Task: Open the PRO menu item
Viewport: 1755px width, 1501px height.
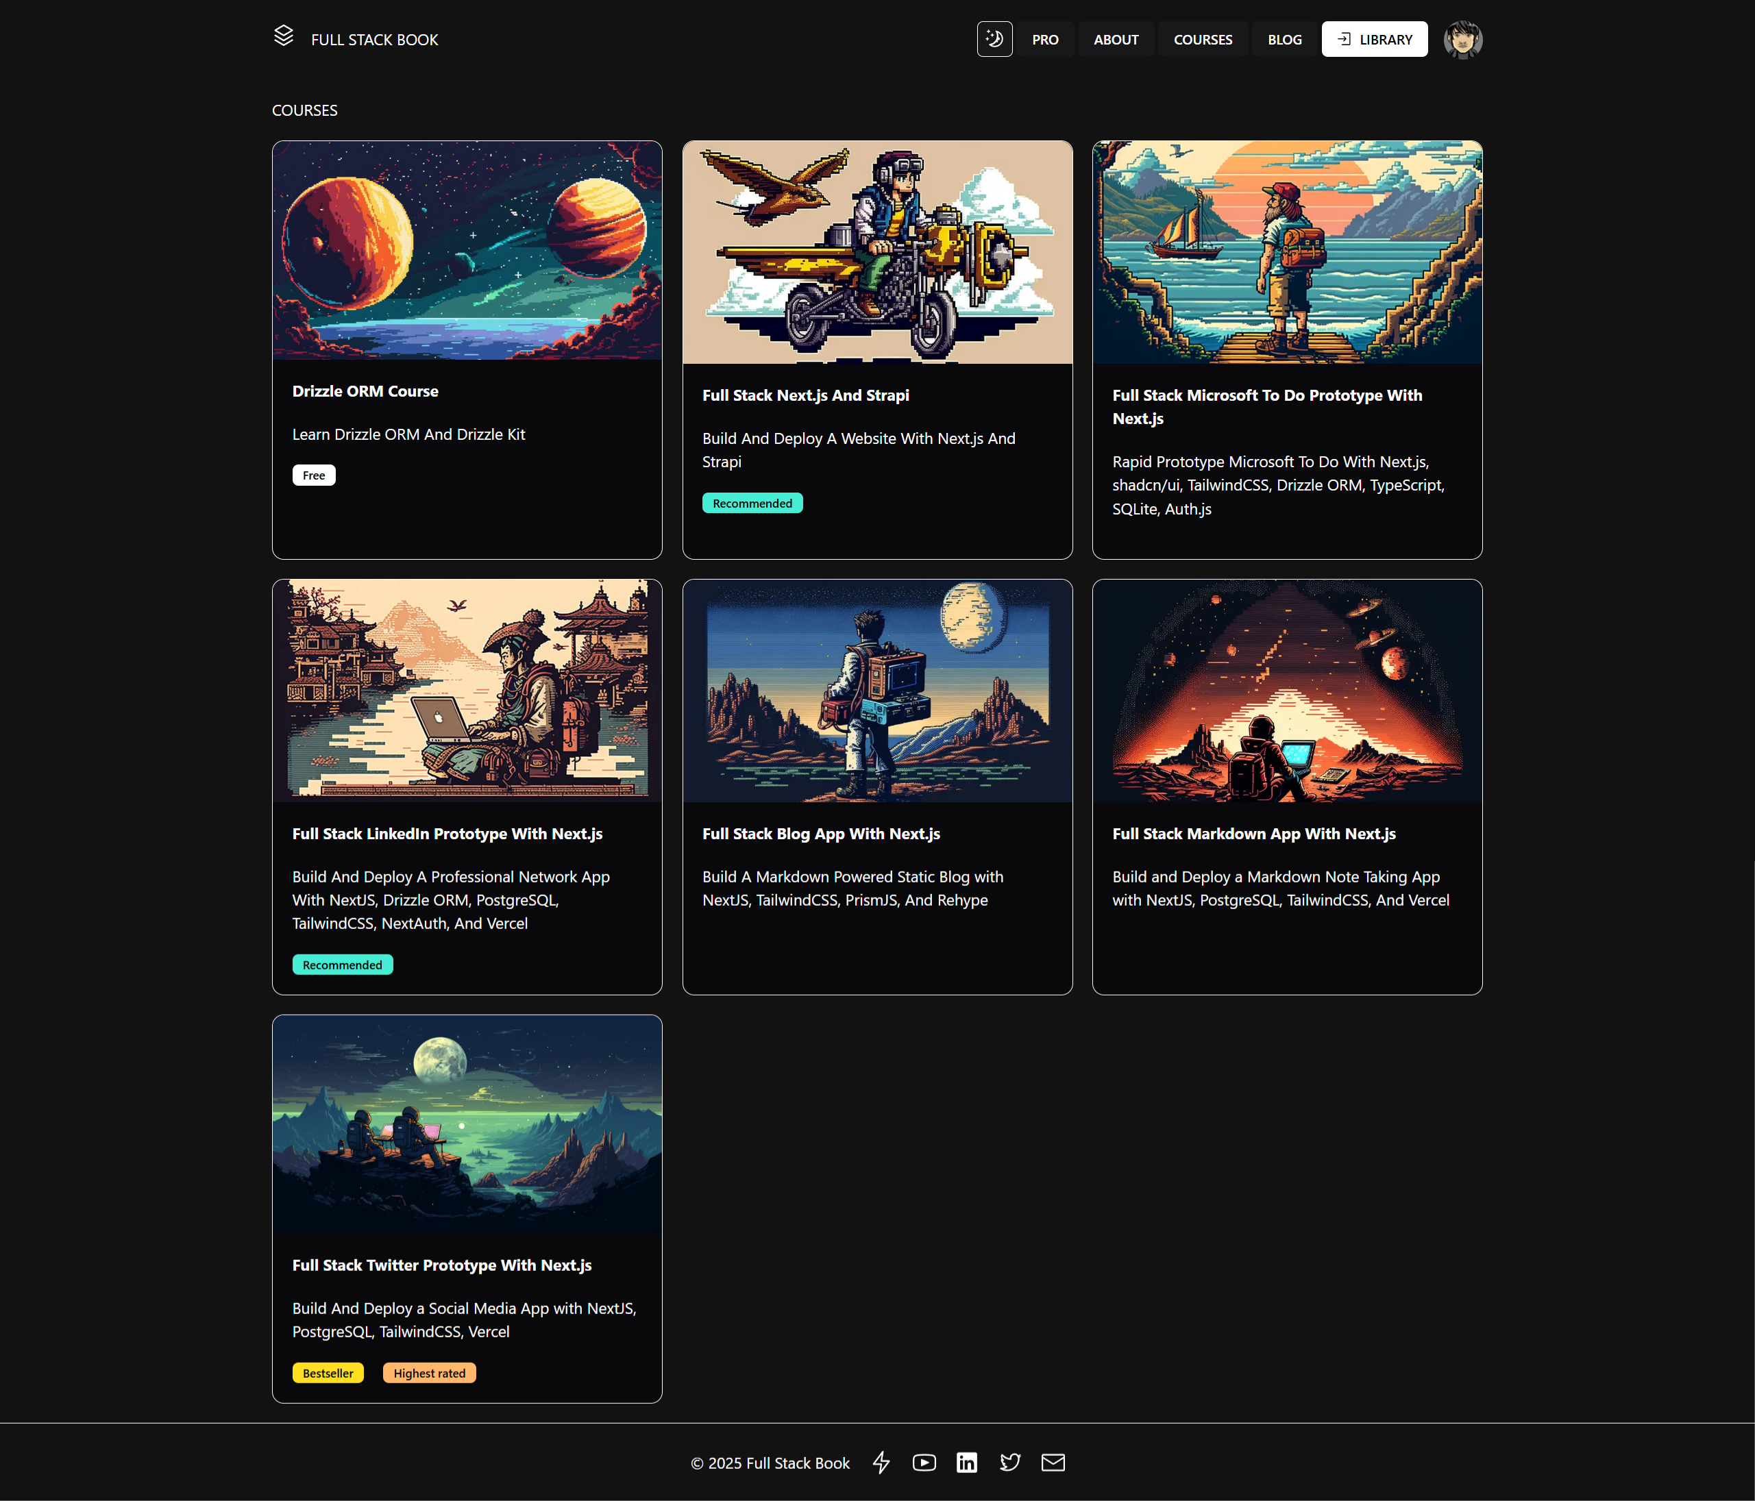Action: 1045,40
